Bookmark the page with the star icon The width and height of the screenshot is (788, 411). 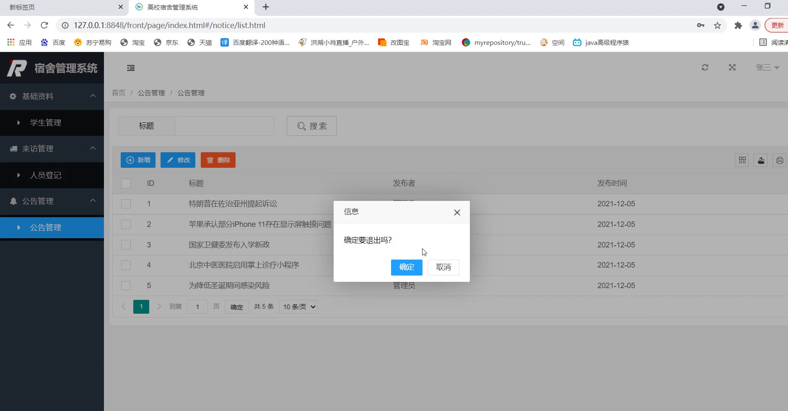coord(718,26)
